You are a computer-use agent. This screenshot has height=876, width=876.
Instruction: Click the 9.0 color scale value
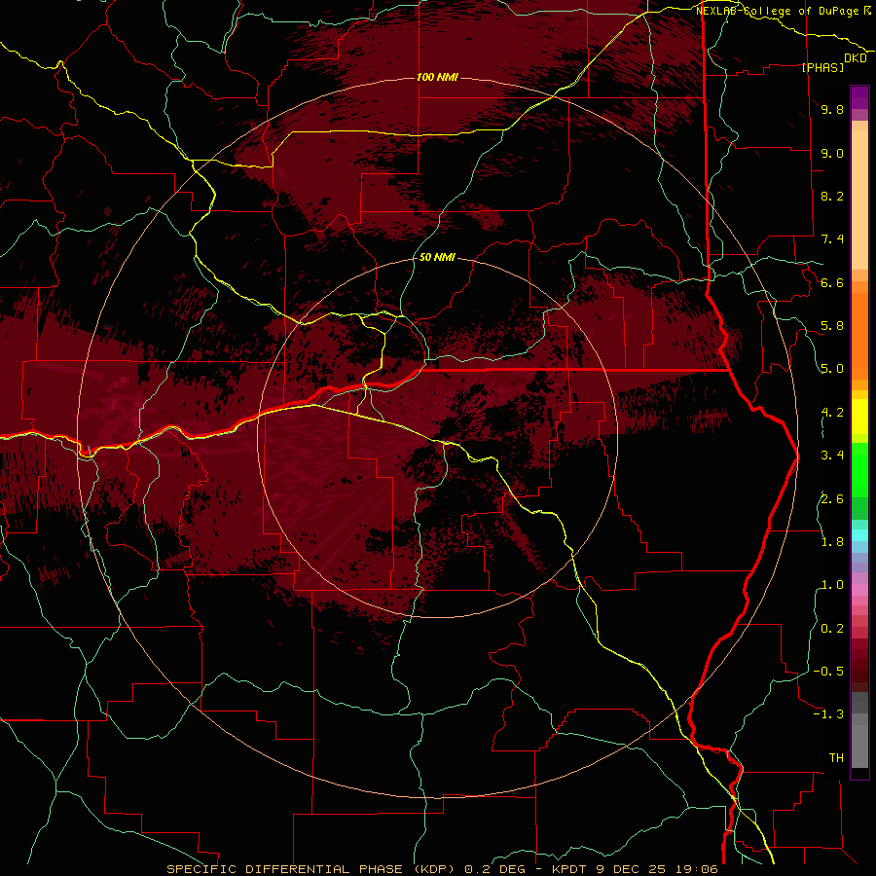point(832,153)
